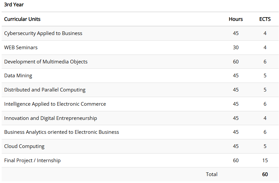The height and width of the screenshot is (183, 279).
Task: Click the Cybersecurity Applied to Business unit
Action: point(43,33)
